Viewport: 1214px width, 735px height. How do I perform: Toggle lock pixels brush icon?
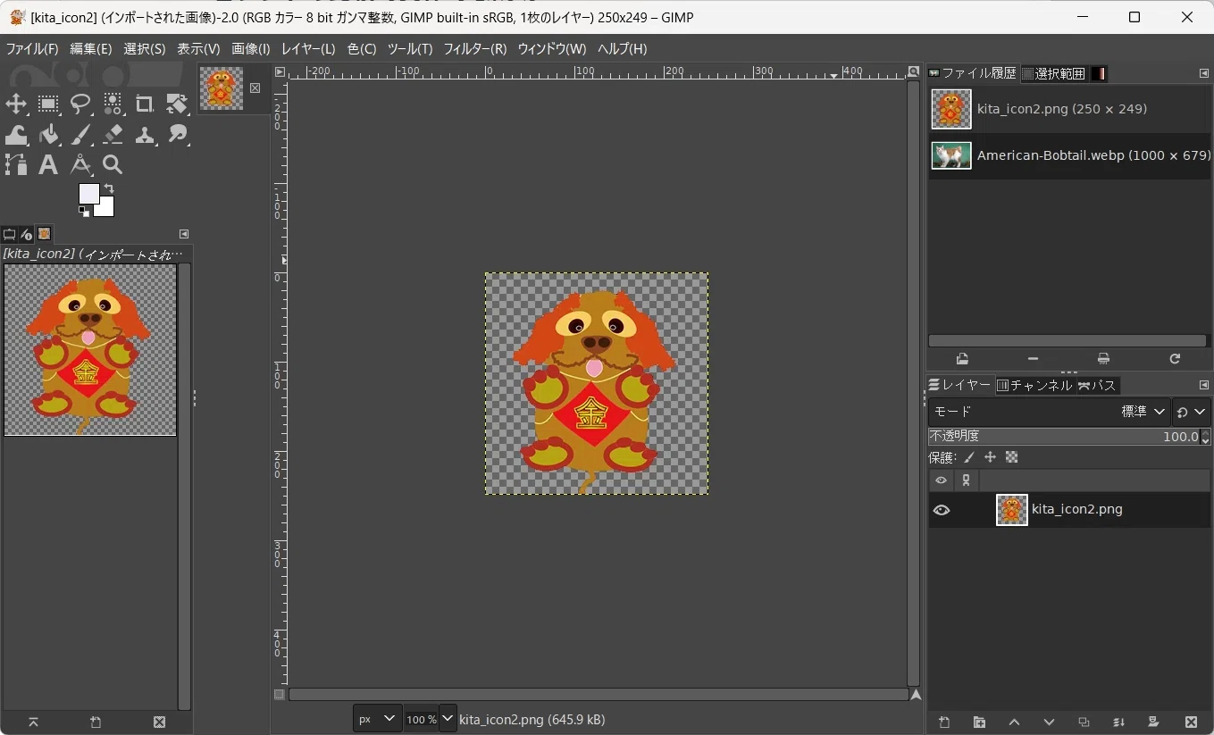click(x=968, y=457)
